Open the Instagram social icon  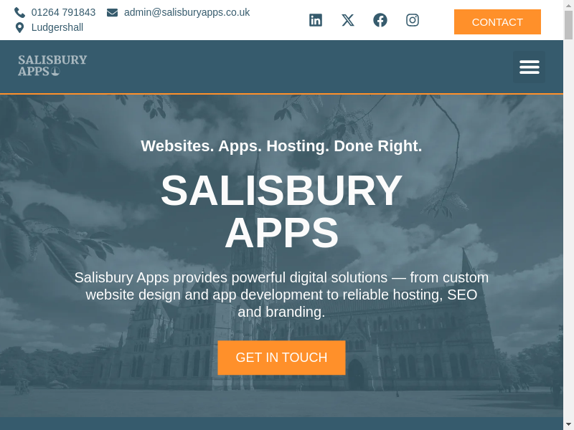point(412,20)
